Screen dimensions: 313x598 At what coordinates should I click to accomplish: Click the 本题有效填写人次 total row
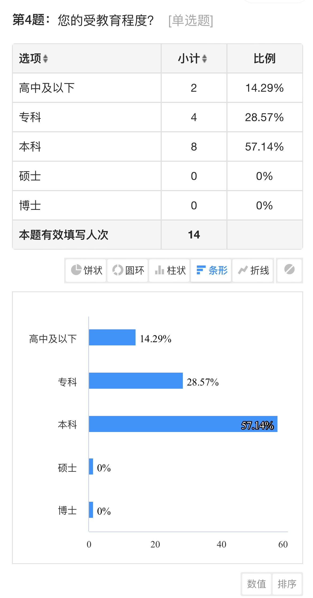click(x=157, y=235)
